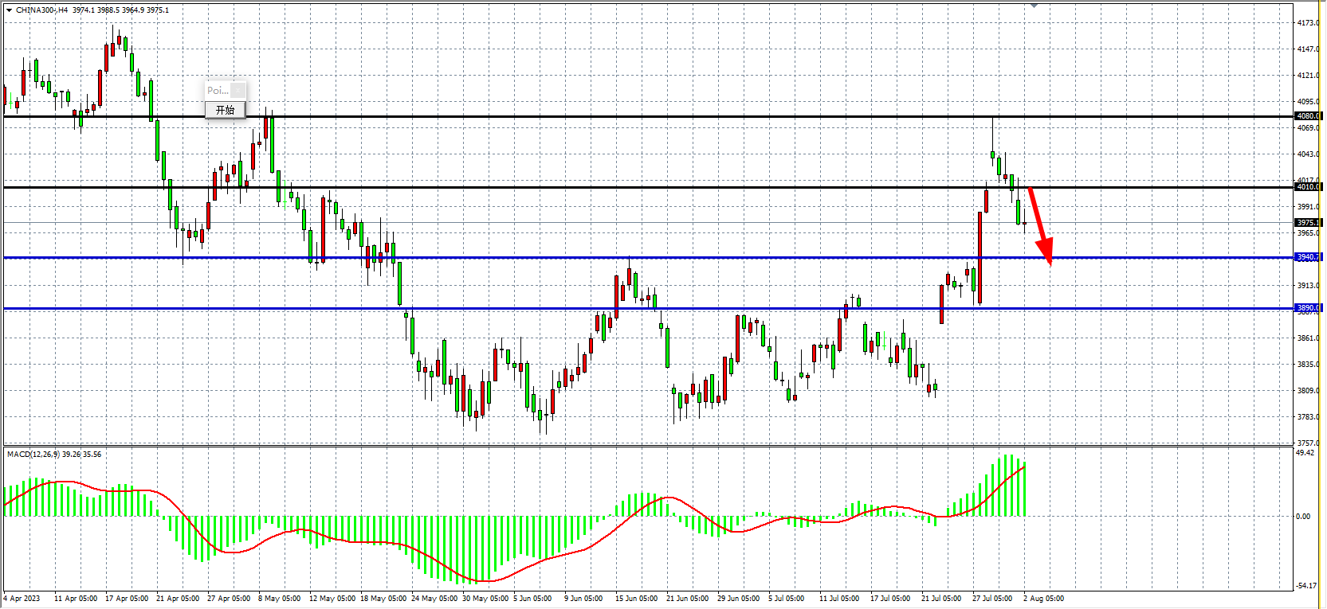The height and width of the screenshot is (609, 1327).
Task: Click the 4010.0 price tag on axis
Action: click(x=1308, y=187)
